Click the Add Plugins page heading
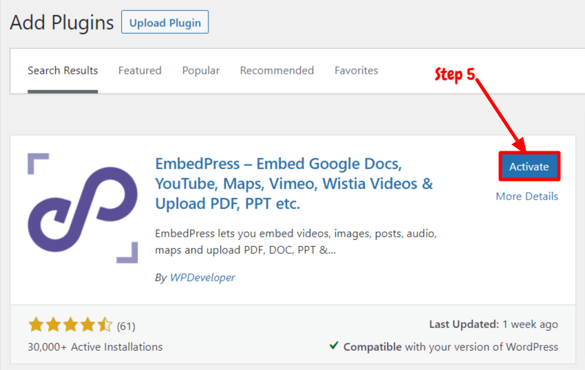The height and width of the screenshot is (370, 585). 62,23
